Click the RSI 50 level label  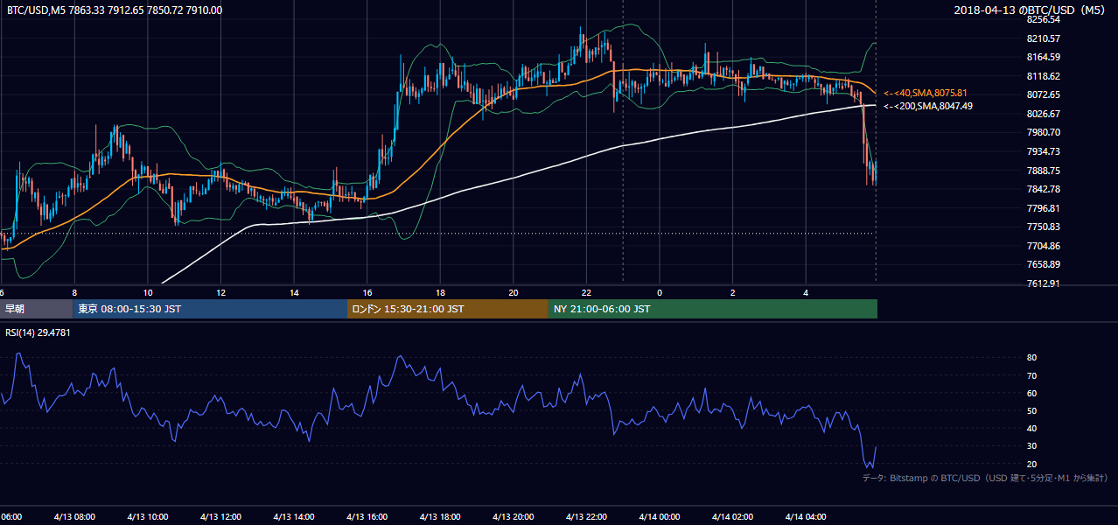coord(1031,410)
